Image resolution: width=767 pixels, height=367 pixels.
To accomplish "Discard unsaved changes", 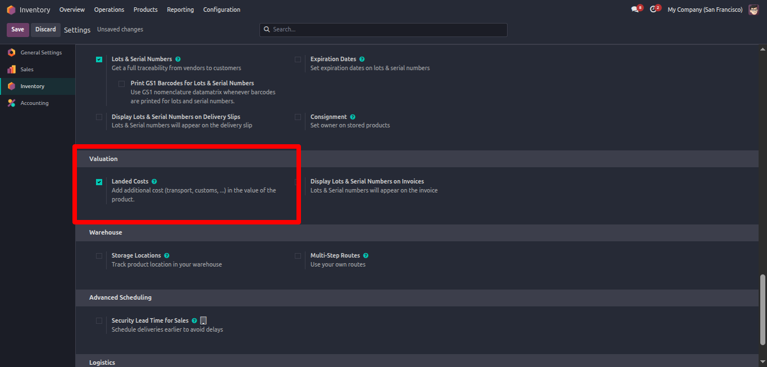I will click(x=45, y=29).
